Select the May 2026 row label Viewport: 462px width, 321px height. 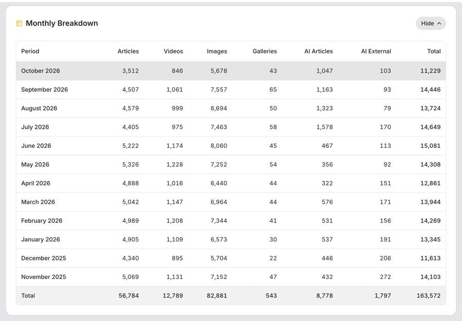(x=35, y=164)
